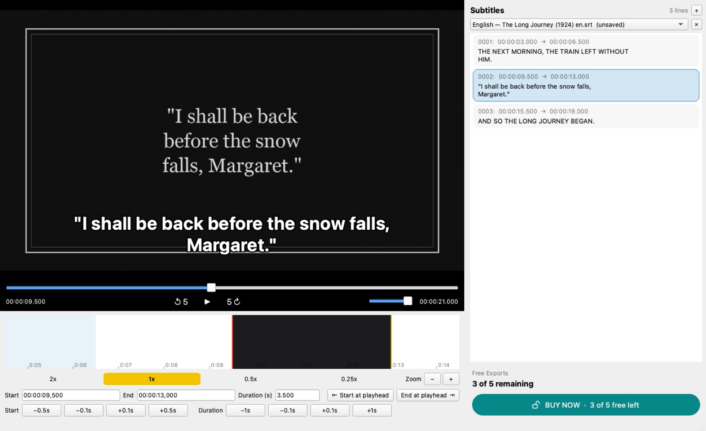Click the Duration seconds field
This screenshot has height=431, width=706.
(297, 395)
